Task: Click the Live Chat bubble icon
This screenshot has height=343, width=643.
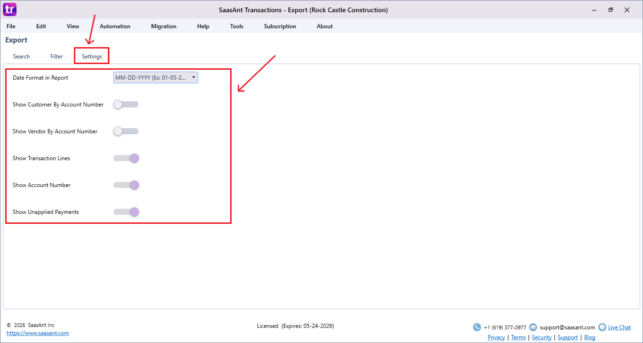Action: click(x=603, y=327)
